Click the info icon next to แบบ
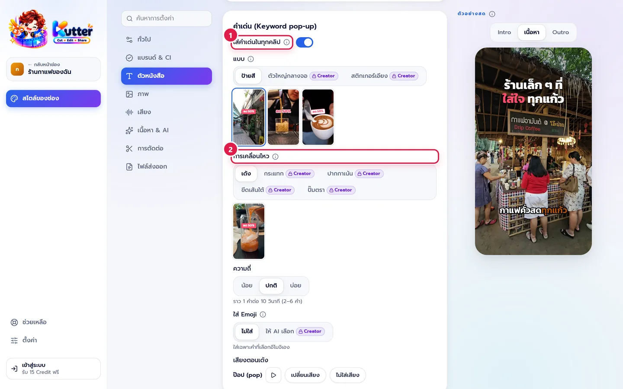The image size is (623, 389). 250,59
